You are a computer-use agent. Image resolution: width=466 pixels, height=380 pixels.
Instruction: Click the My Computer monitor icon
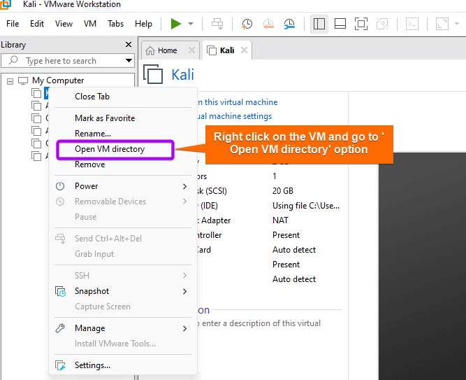(x=23, y=80)
